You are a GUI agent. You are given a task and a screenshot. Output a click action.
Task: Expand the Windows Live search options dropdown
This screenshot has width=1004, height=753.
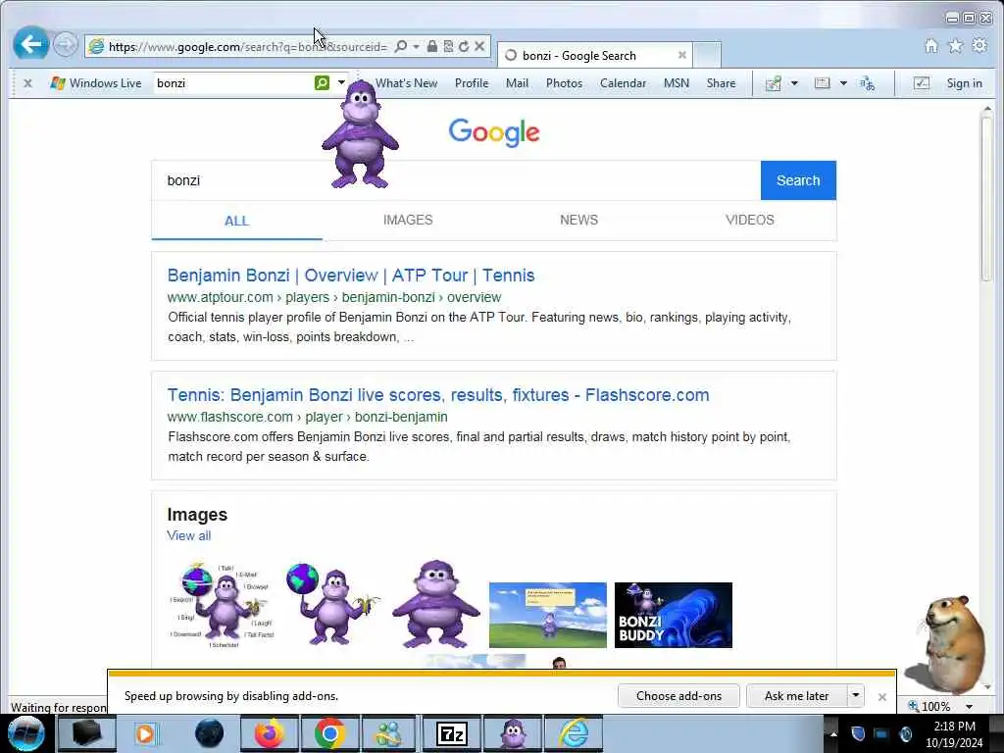point(342,82)
